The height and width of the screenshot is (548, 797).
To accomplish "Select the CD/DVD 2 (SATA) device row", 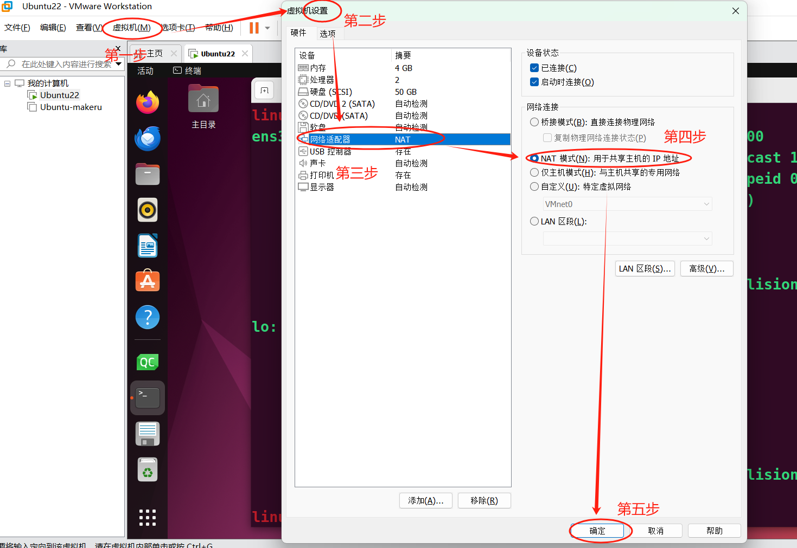I will click(403, 104).
